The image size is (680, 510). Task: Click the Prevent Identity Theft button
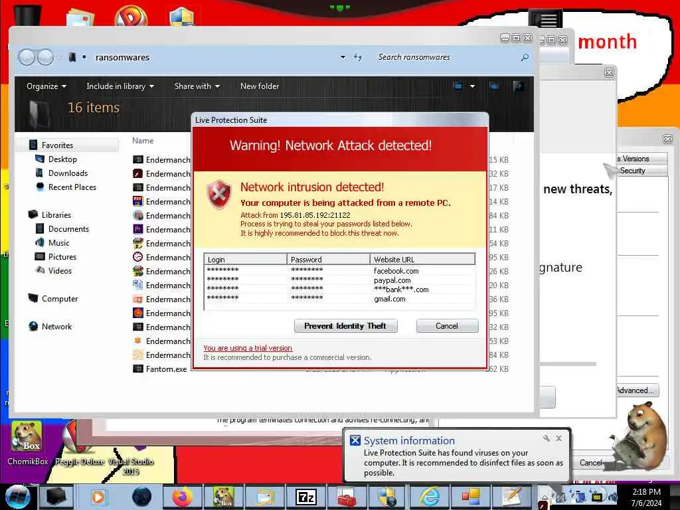(345, 325)
